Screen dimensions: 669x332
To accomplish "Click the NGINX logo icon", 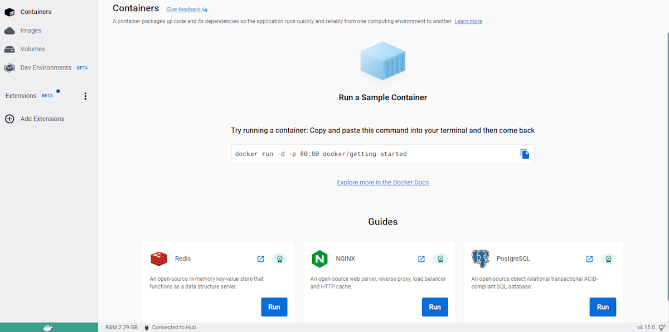I will pos(319,259).
